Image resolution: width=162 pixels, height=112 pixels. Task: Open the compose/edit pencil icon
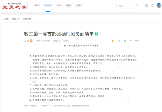click(x=147, y=6)
